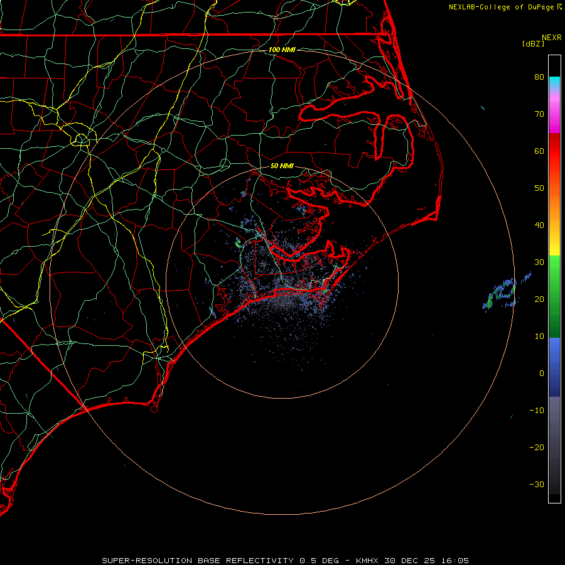Click the circular yellow highway beltline loop
Screen dimensions: 565x565
[81, 139]
